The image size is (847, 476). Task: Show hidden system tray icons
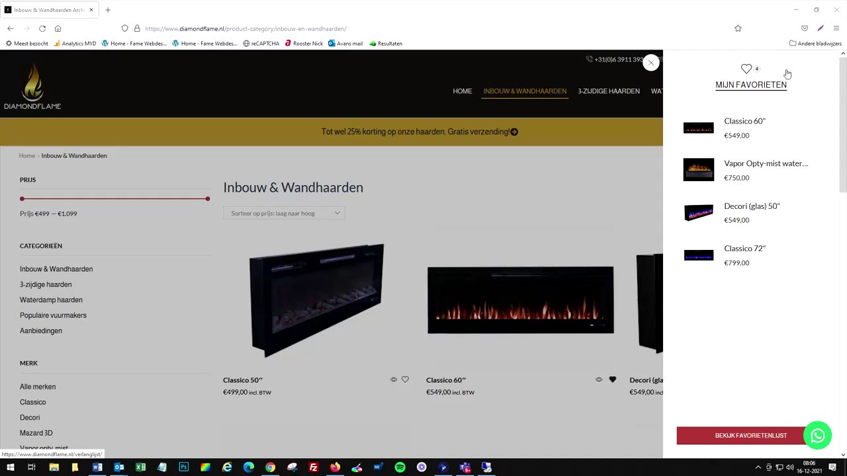[758, 467]
